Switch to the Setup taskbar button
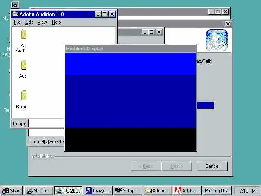This screenshot has height=196, width=261. click(x=128, y=191)
